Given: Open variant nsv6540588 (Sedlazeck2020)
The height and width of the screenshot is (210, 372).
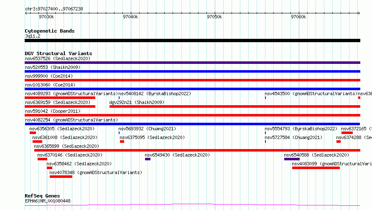Looking at the screenshot, I should 316,155.
